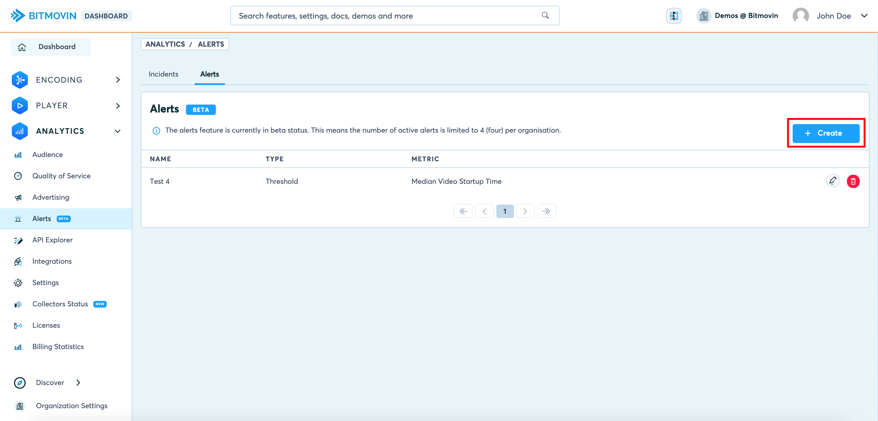Collapse the Analytics sidebar section
Image resolution: width=878 pixels, height=421 pixels.
click(x=118, y=131)
